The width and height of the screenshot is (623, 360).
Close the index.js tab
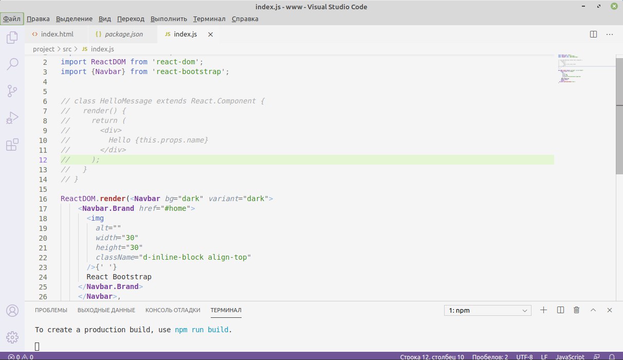210,34
